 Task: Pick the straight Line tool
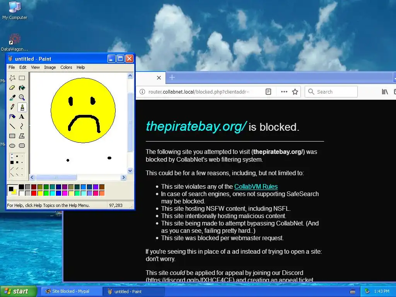(x=12, y=126)
